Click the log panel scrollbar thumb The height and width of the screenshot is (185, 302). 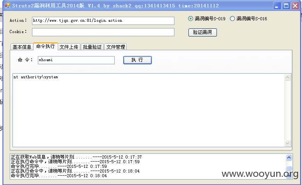point(289,169)
